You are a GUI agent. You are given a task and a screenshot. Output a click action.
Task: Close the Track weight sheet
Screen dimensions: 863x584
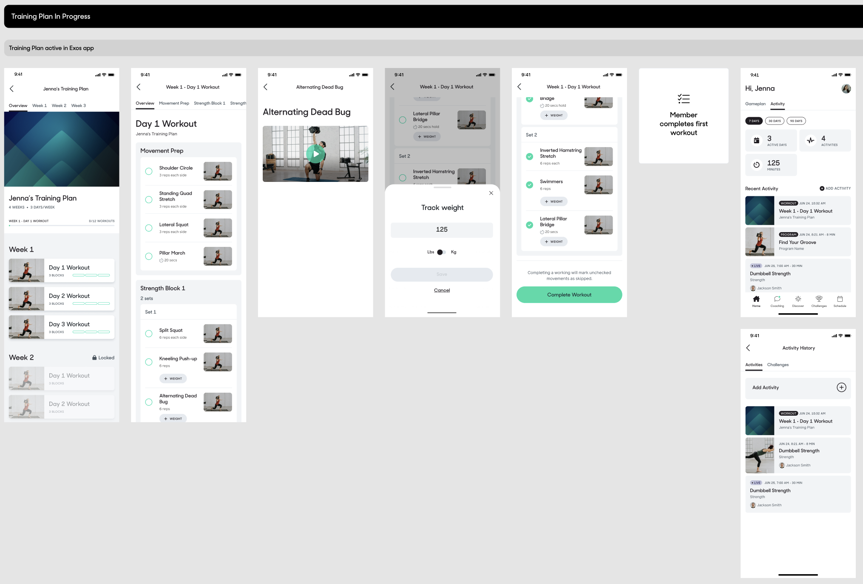491,193
